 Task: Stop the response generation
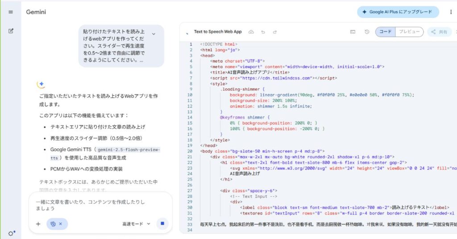162,223
